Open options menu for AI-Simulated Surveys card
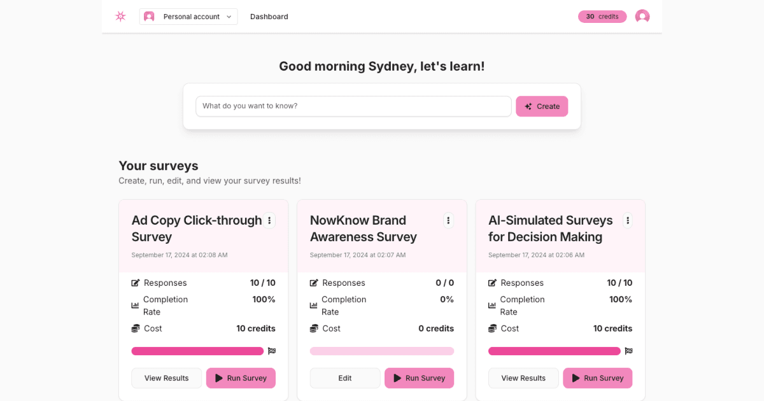This screenshot has width=764, height=401. [x=628, y=220]
